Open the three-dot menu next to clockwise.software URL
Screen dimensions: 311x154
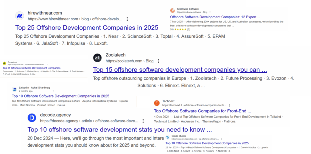[x=210, y=12]
